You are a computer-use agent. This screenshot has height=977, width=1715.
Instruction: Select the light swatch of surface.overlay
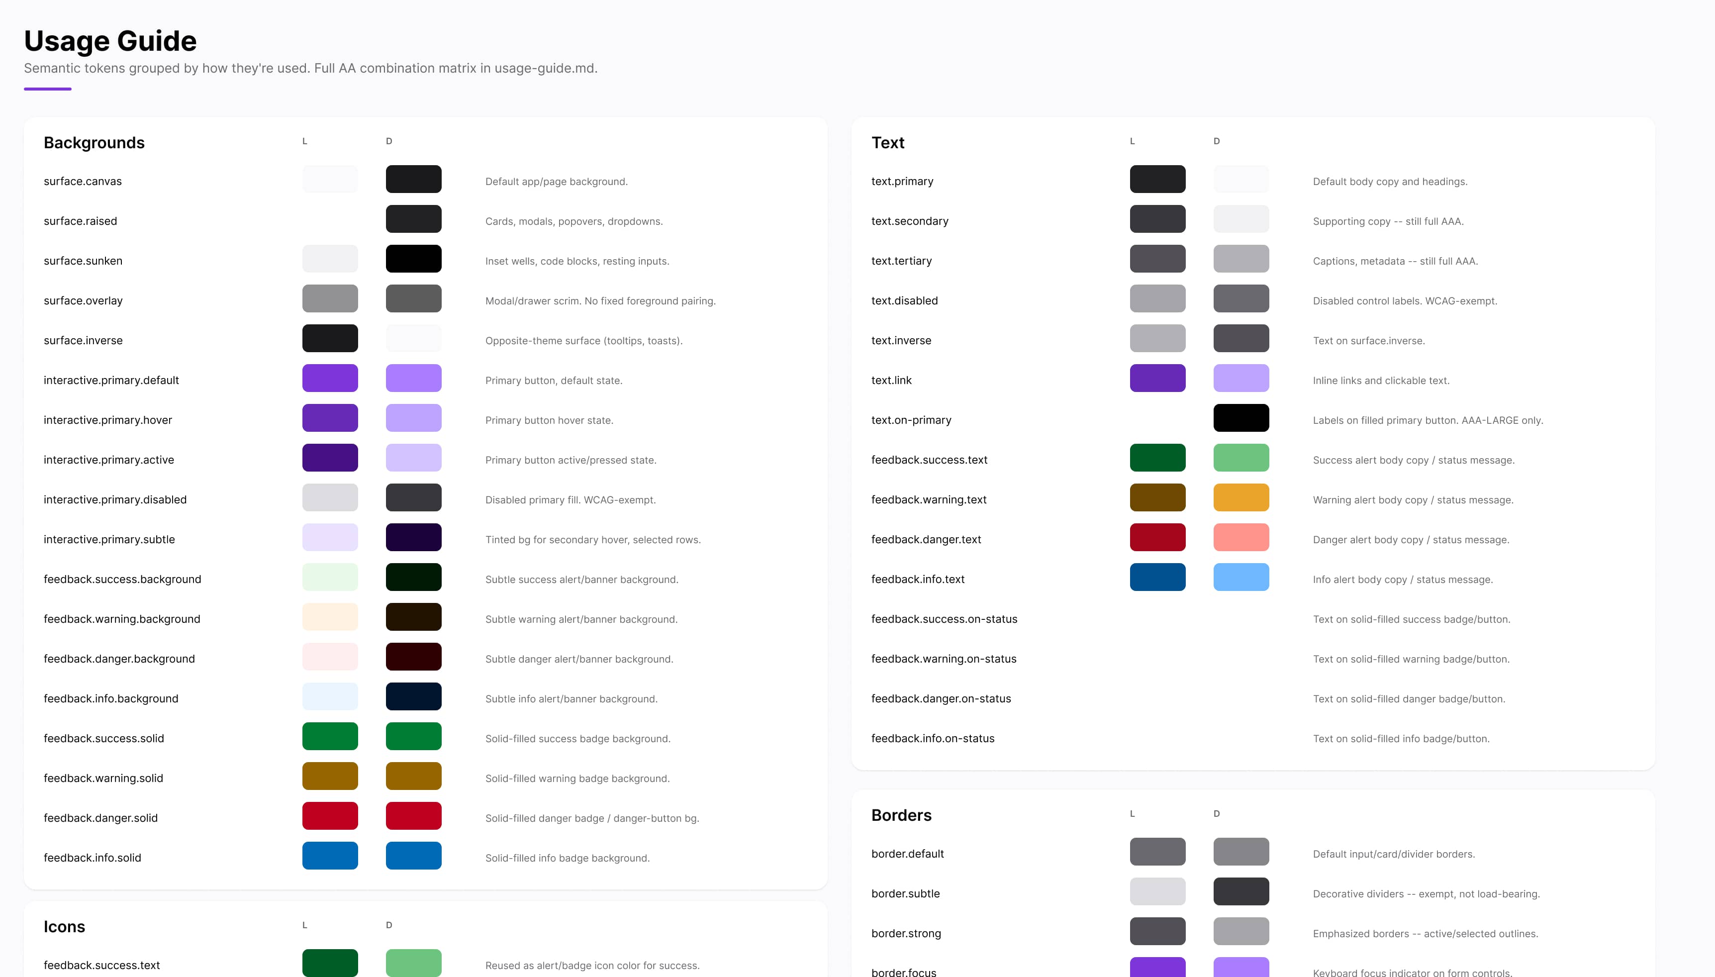[330, 298]
